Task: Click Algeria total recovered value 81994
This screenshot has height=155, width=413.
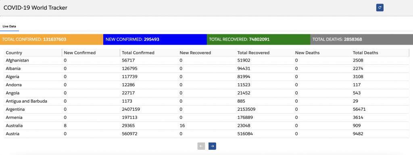Action: (x=244, y=77)
